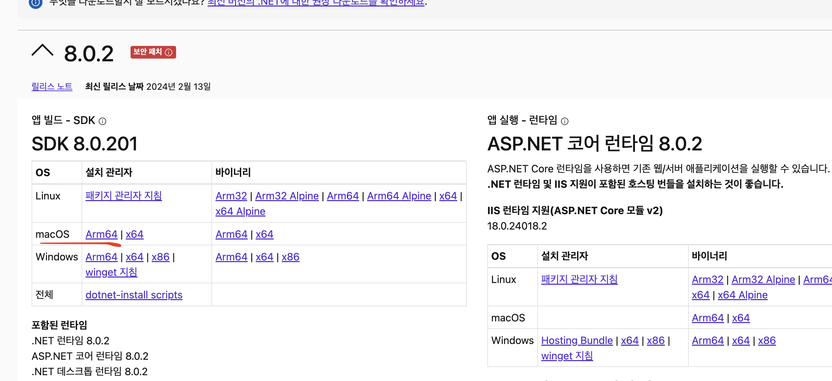Open the release notes link
The height and width of the screenshot is (381, 832).
[52, 86]
